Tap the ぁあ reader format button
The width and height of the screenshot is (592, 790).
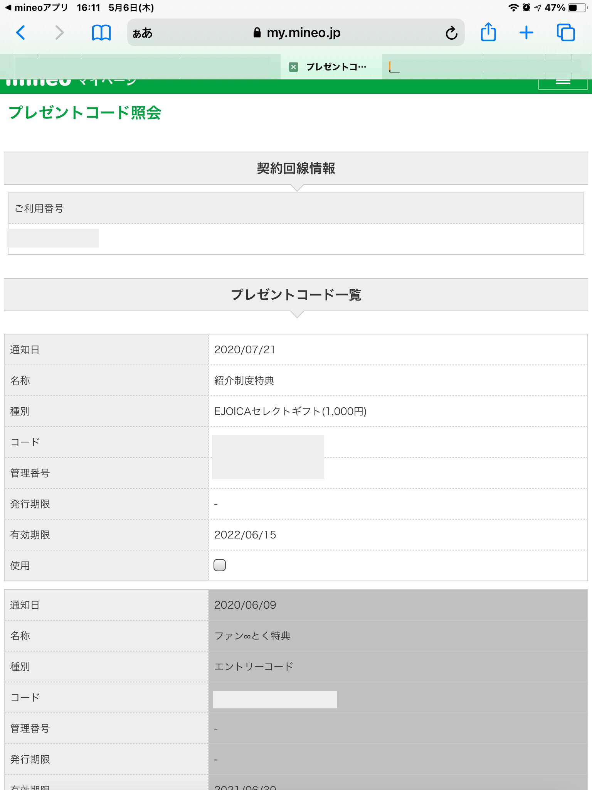[x=143, y=34]
